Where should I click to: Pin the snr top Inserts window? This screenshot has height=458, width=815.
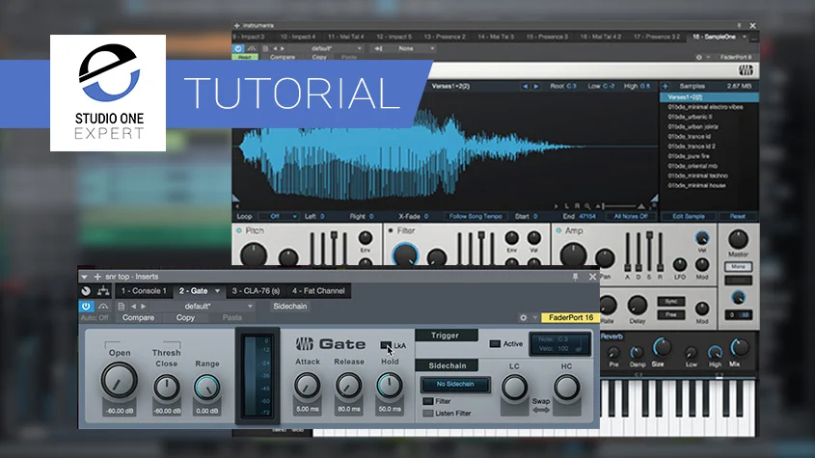(575, 277)
